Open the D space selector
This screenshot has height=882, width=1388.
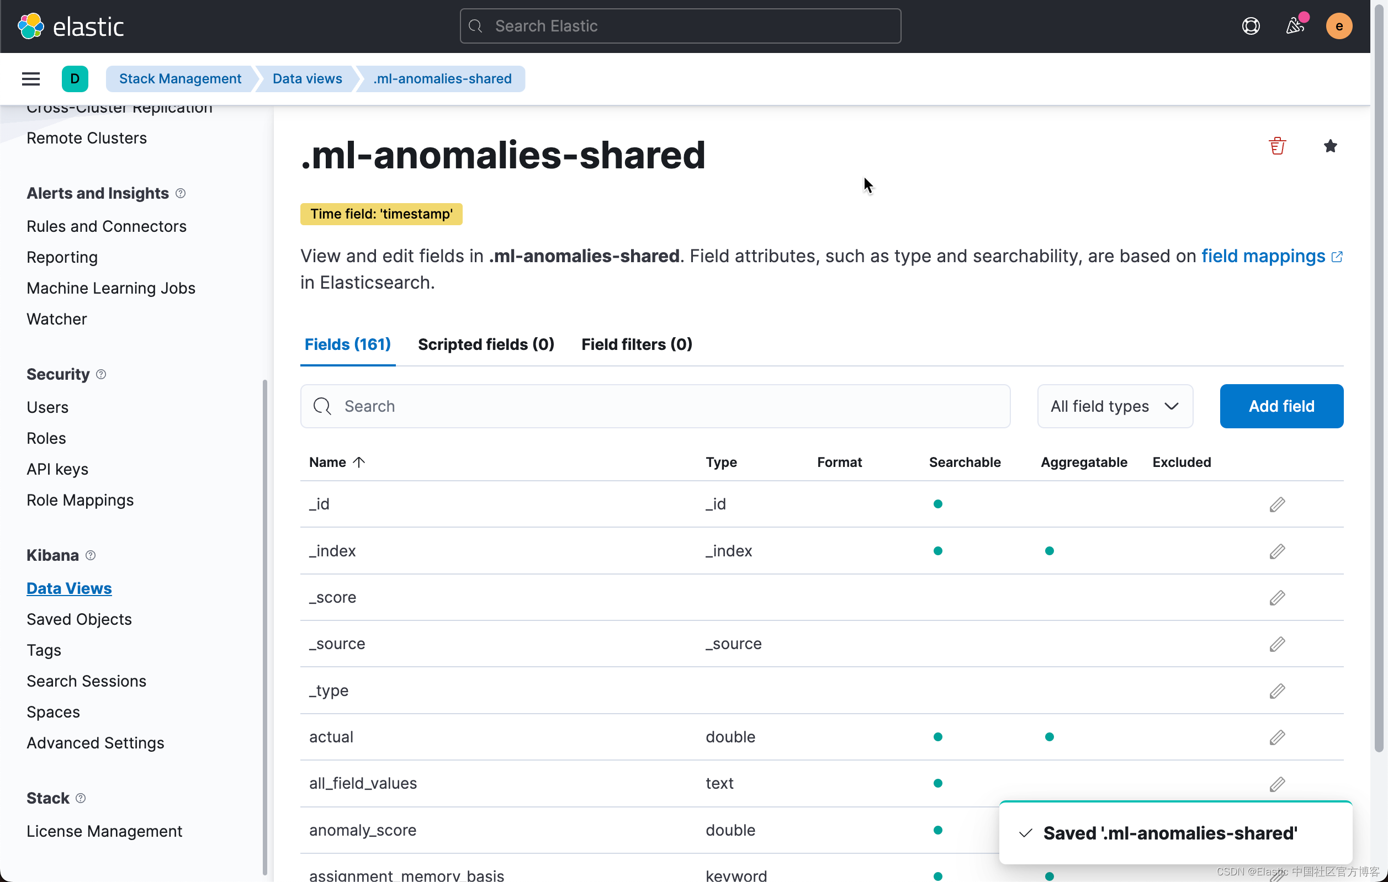click(75, 78)
